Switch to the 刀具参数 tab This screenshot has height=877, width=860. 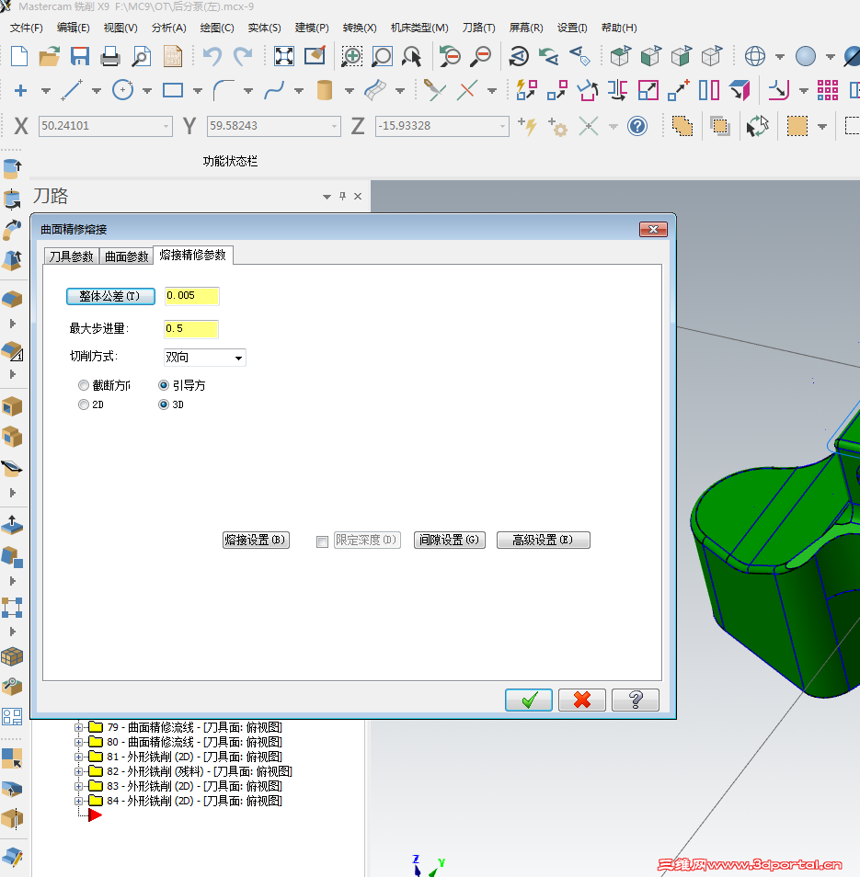[x=72, y=256]
